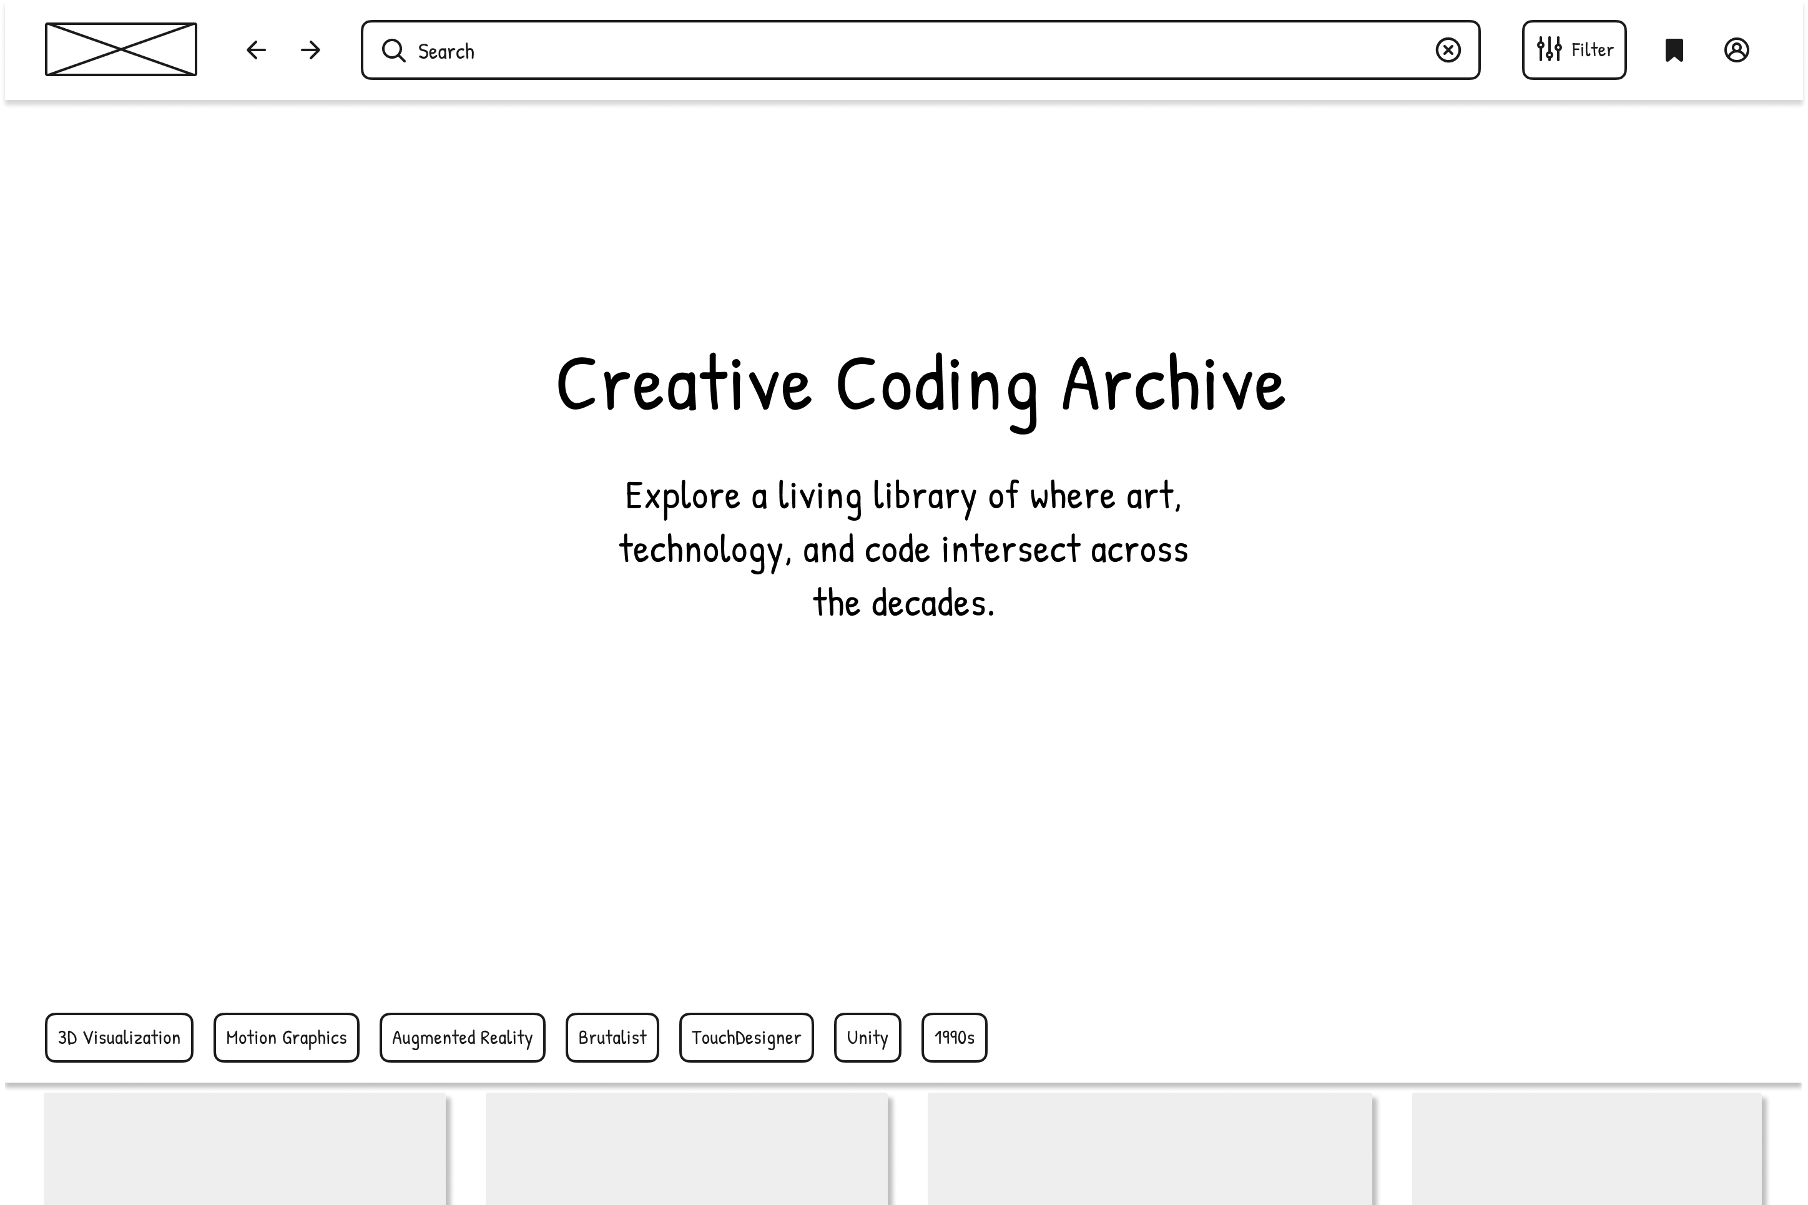Choose the Augmented Reality tag

pyautogui.click(x=462, y=1038)
